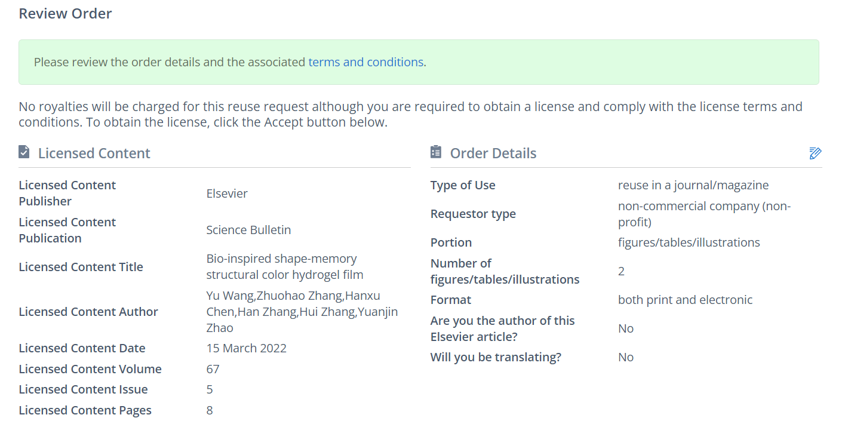842x424 pixels.
Task: Select the Science Bulletin publication name
Action: 248,230
